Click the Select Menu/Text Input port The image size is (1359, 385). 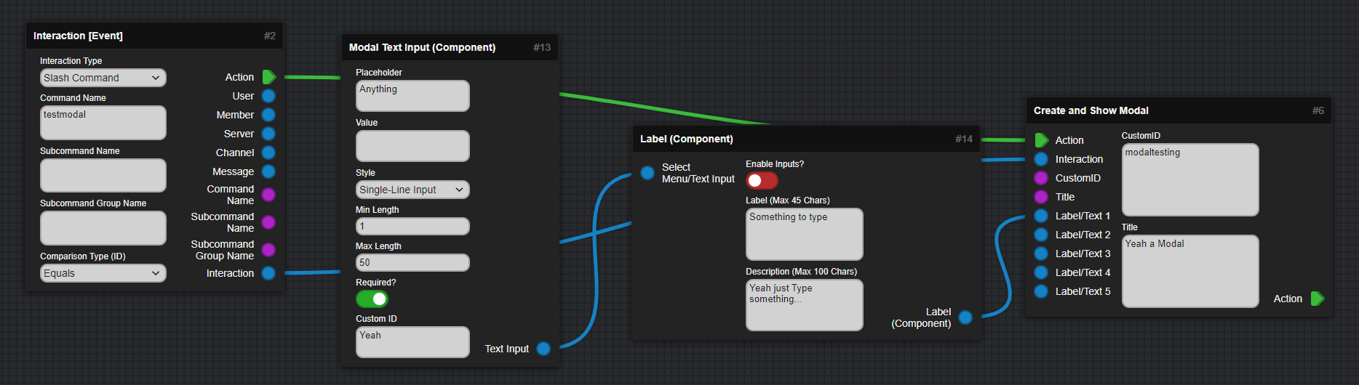(x=647, y=173)
